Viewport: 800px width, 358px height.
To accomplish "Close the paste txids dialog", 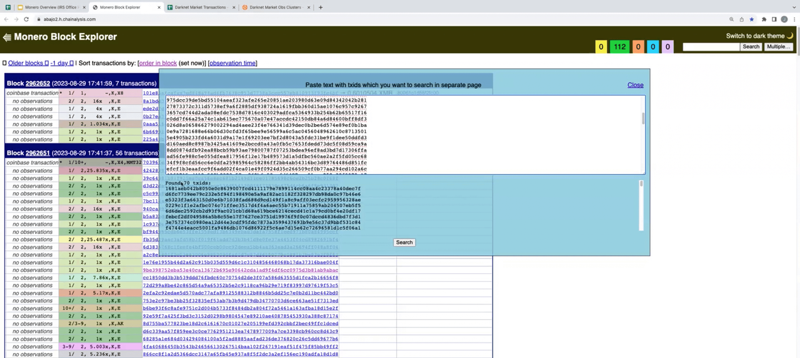I will click(635, 85).
